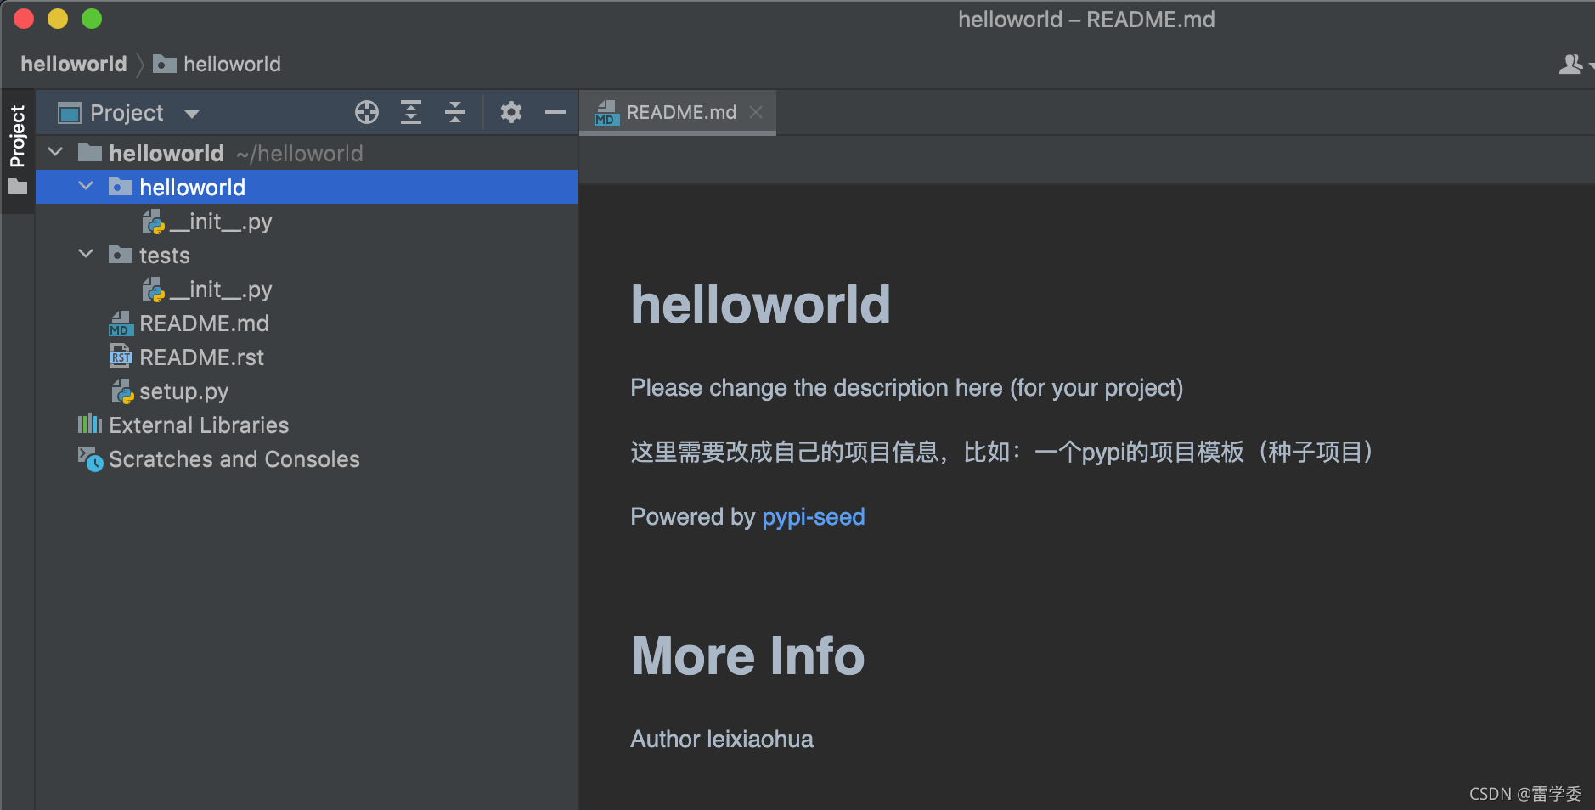The width and height of the screenshot is (1595, 810).
Task: Open the Project view dropdown arrow
Action: coord(192,114)
